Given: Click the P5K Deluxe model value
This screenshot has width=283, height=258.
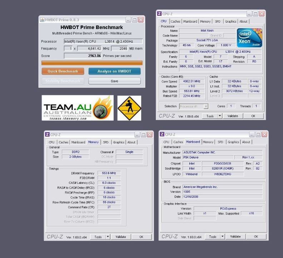Looking at the screenshot, I should click(208, 157).
